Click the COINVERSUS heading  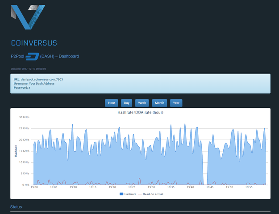(x=34, y=43)
